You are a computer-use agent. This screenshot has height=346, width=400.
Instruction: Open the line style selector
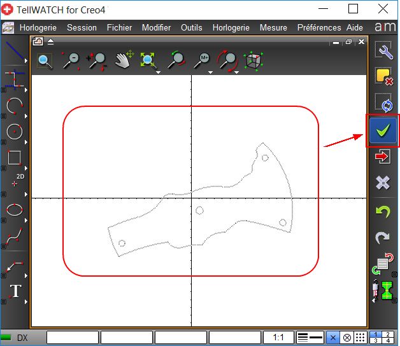coord(310,338)
